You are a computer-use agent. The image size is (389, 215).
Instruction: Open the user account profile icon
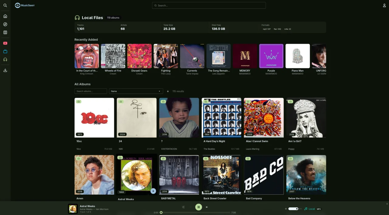384,5
